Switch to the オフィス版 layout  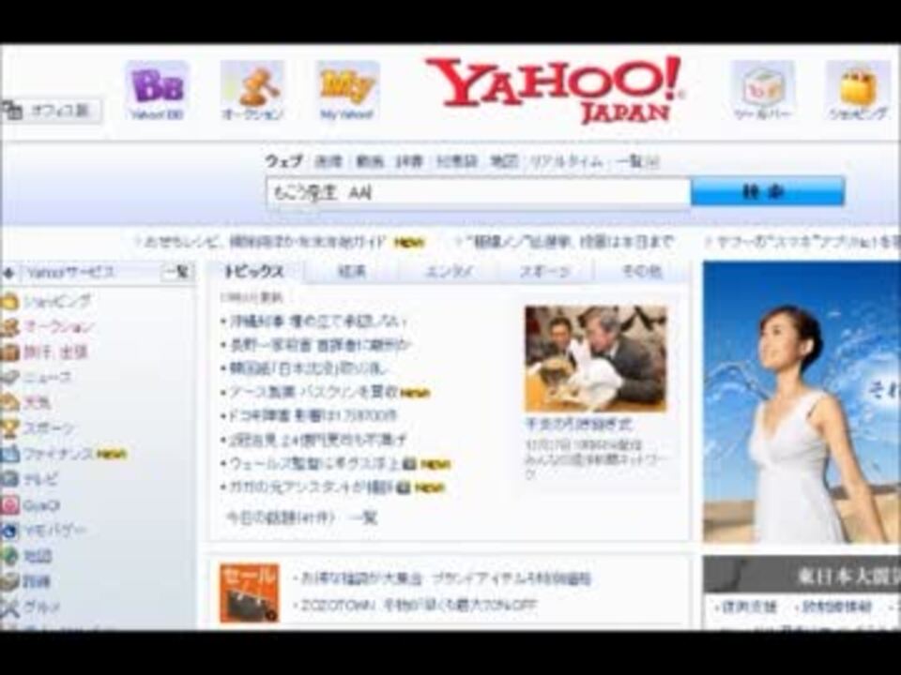[52, 111]
